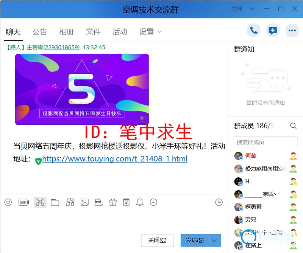This screenshot has width=303, height=253.
Task: Click the green shield icon before the link
Action: click(38, 161)
